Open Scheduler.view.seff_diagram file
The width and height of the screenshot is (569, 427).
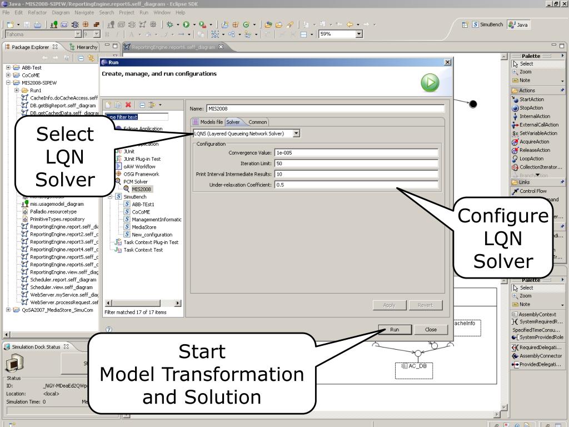tap(61, 287)
